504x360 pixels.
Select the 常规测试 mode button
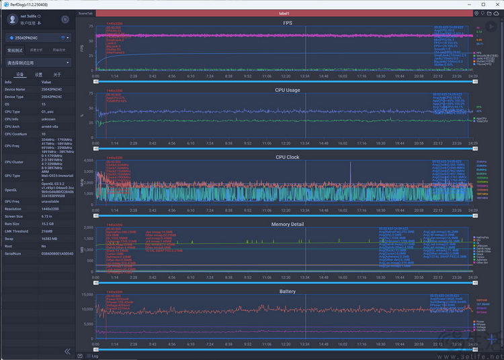tap(15, 50)
